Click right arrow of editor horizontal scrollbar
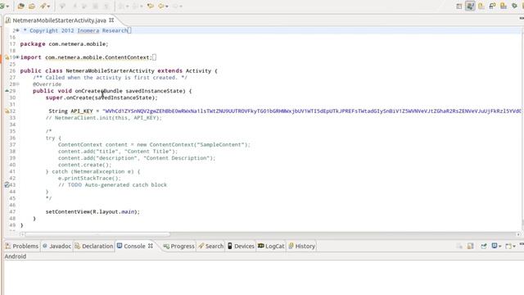 pos(518,234)
